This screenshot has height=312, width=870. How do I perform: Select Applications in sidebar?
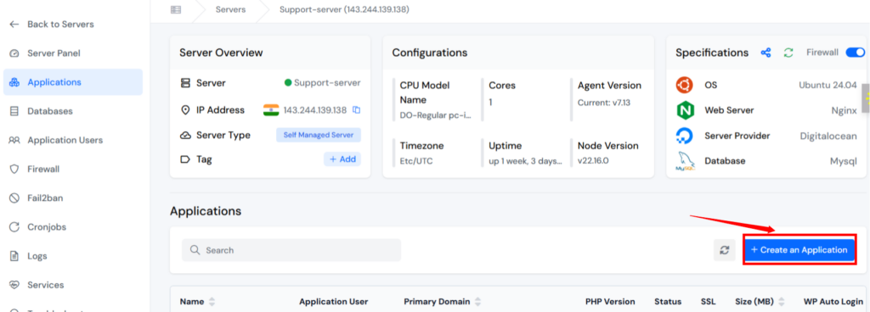pyautogui.click(x=73, y=82)
